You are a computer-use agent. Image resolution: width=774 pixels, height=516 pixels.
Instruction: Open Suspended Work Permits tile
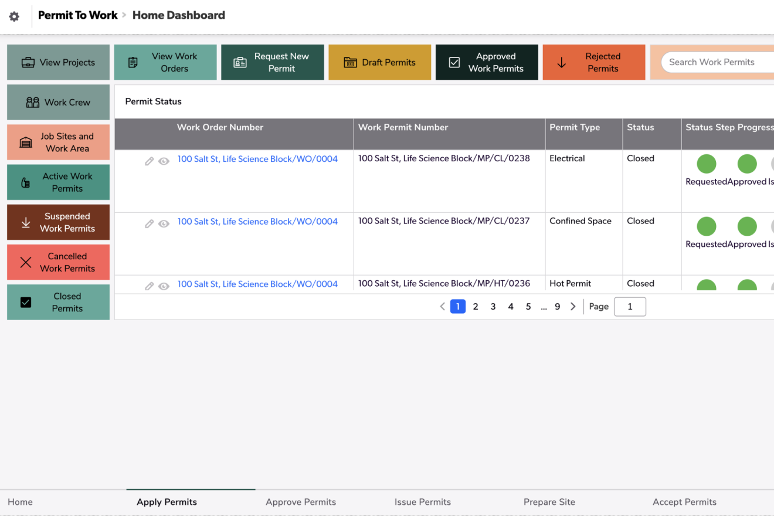pyautogui.click(x=58, y=222)
